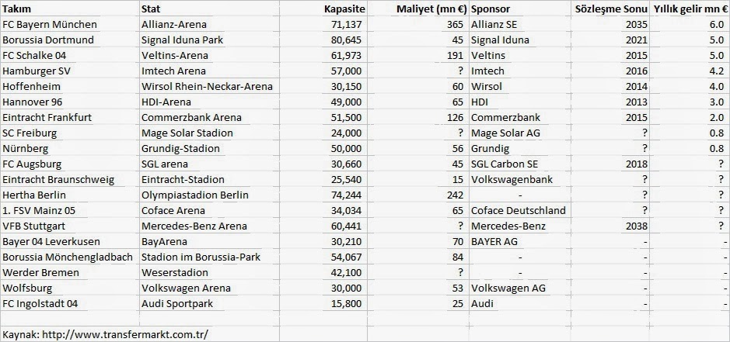Select contract end year 2038
The height and width of the screenshot is (342, 730).
610,226
